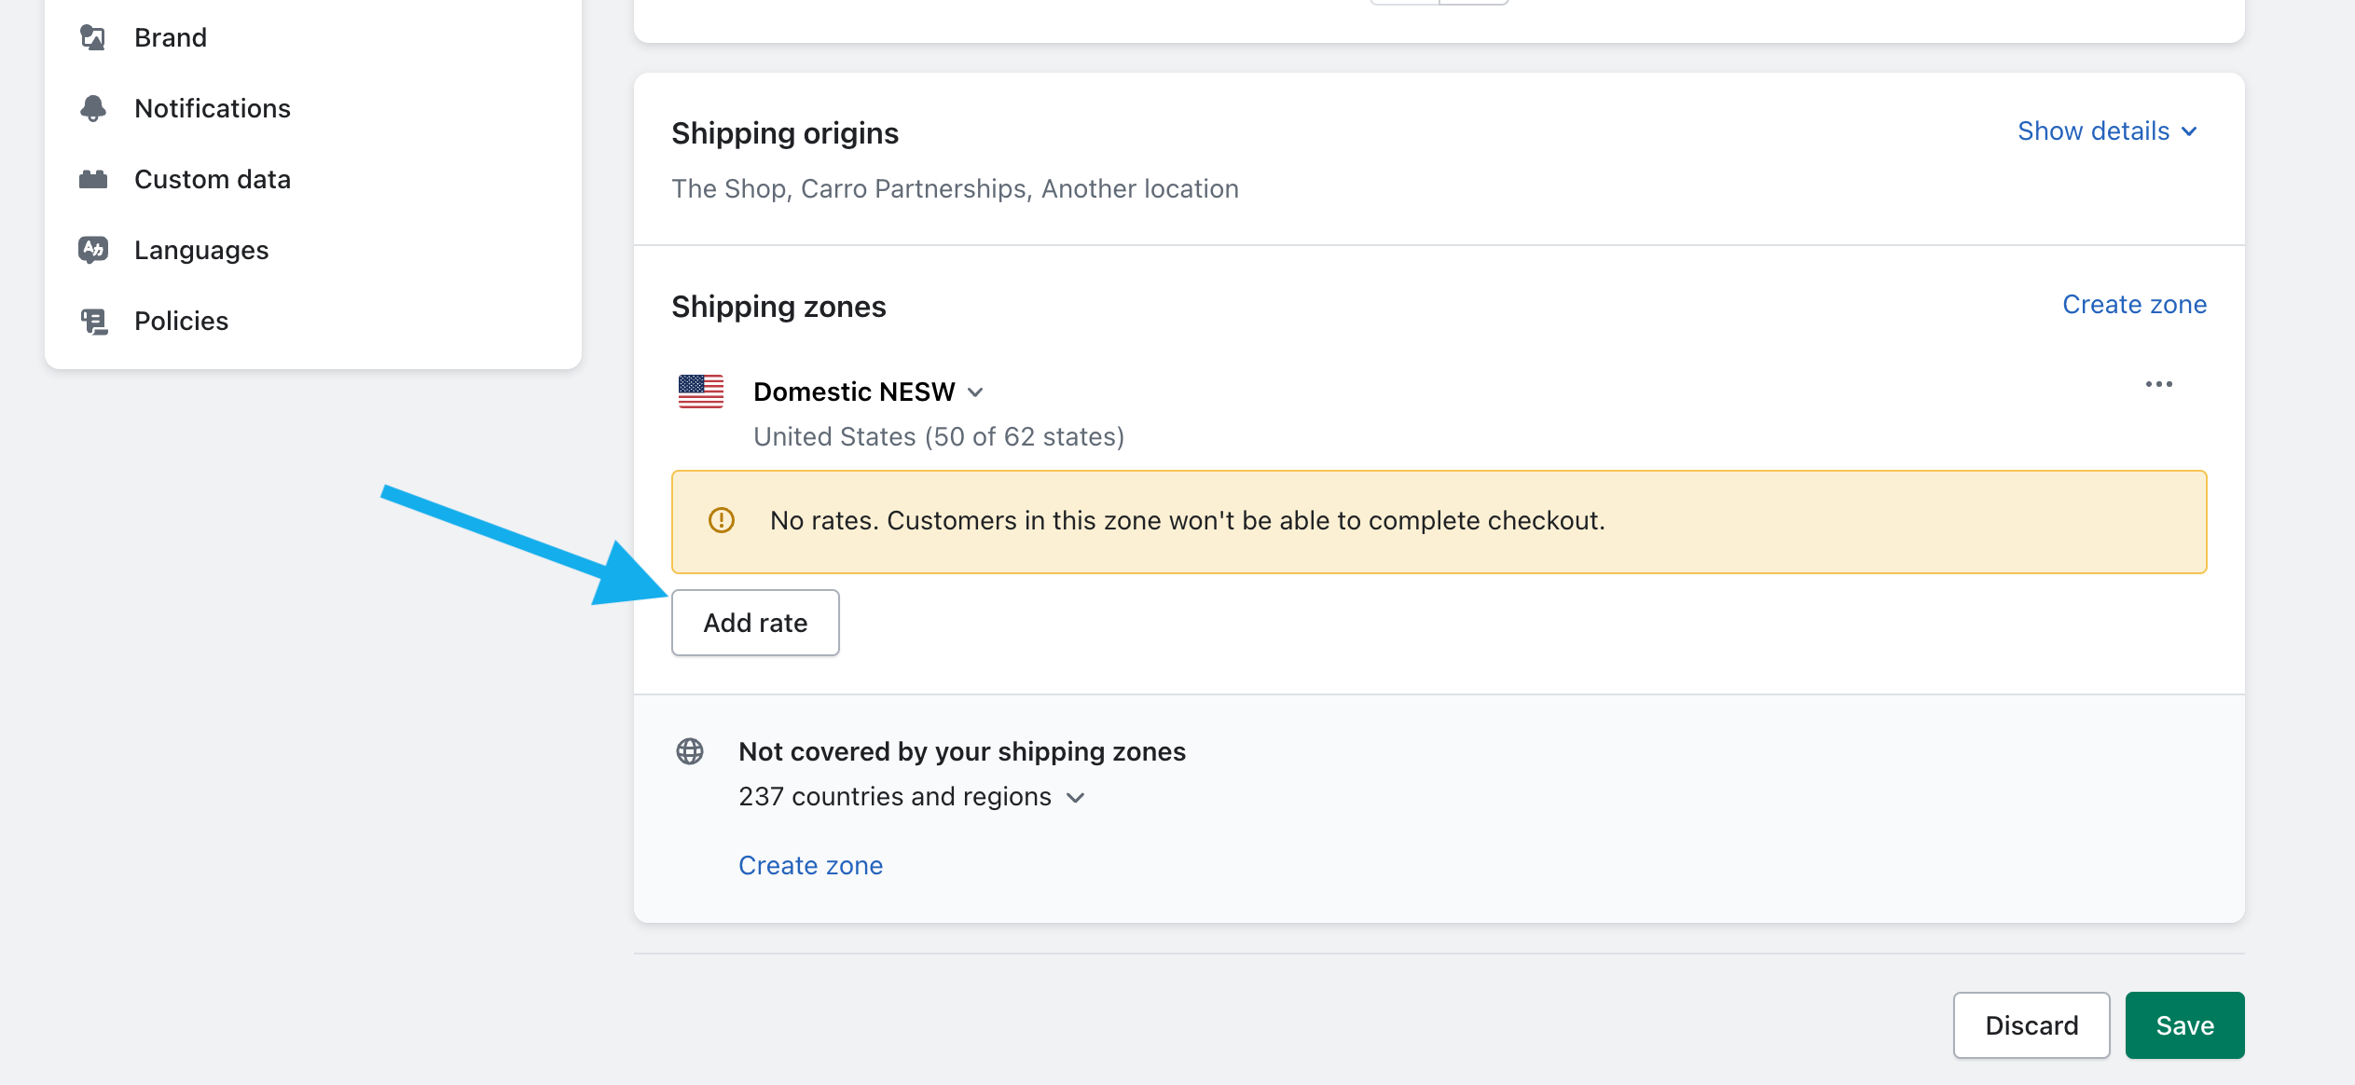This screenshot has width=2355, height=1085.
Task: Open the Languages settings section
Action: tap(201, 250)
